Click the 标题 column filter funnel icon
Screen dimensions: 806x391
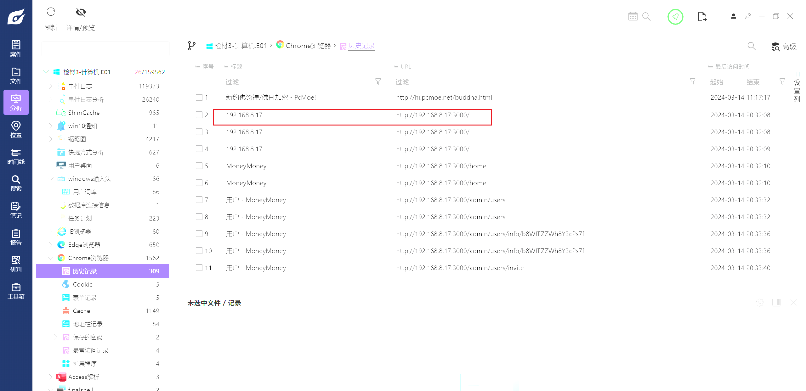[378, 82]
